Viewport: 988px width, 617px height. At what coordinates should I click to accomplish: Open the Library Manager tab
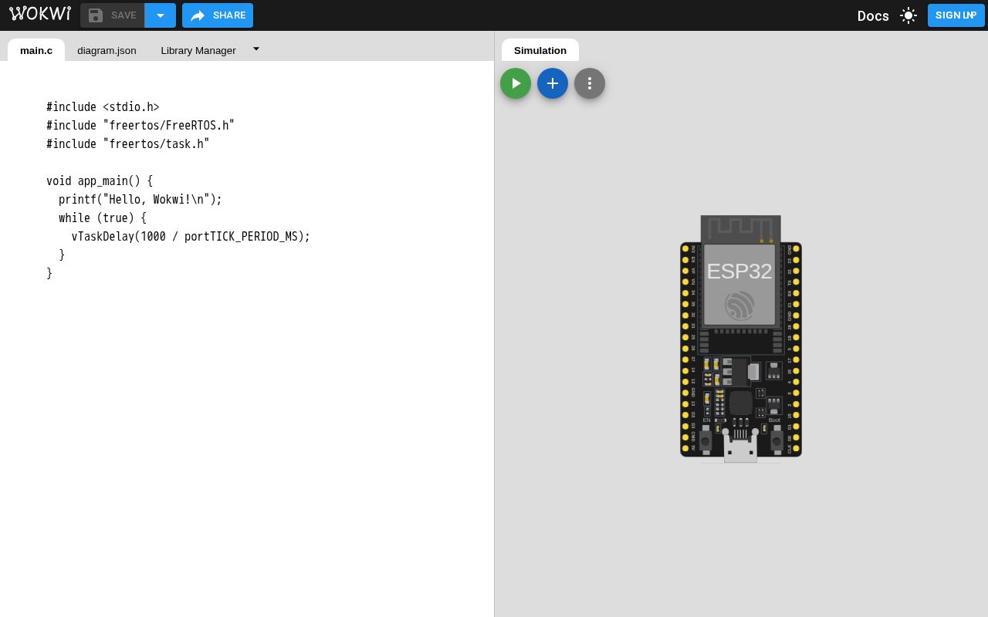(198, 50)
